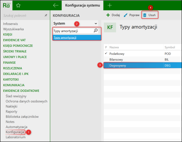Click the Szukaj poleceń search field
The image size is (182, 142).
point(23,16)
